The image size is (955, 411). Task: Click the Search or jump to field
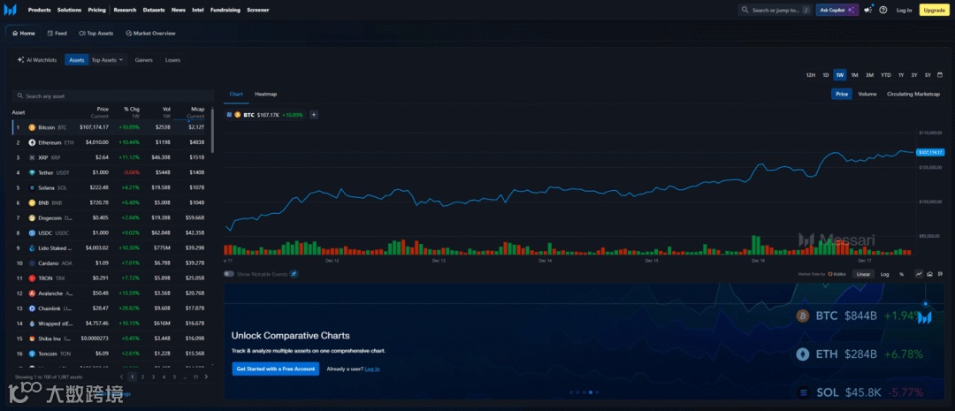(x=775, y=10)
